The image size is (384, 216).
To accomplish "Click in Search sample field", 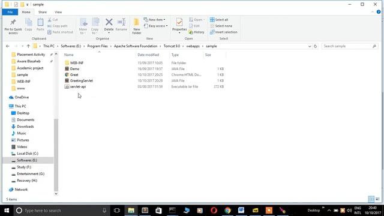I will click(x=346, y=46).
